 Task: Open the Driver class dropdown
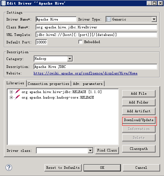click(90, 151)
